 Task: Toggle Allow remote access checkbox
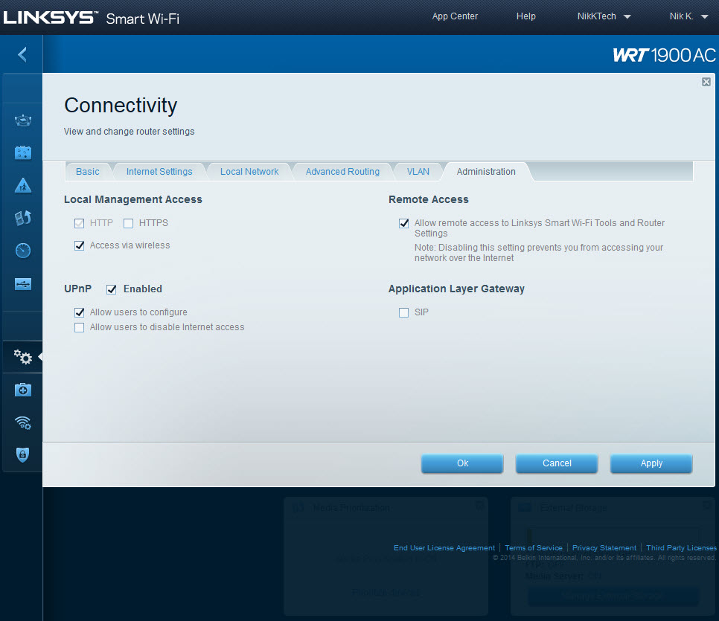click(403, 223)
